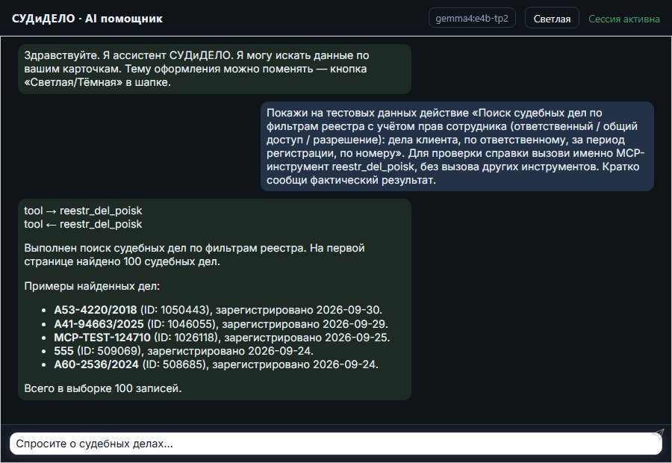Select case number A53-4220/2018
The image size is (672, 463).
click(95, 309)
